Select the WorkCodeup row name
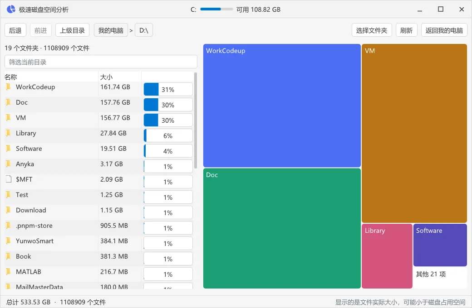Screen dimensions: 472x308 [35, 87]
